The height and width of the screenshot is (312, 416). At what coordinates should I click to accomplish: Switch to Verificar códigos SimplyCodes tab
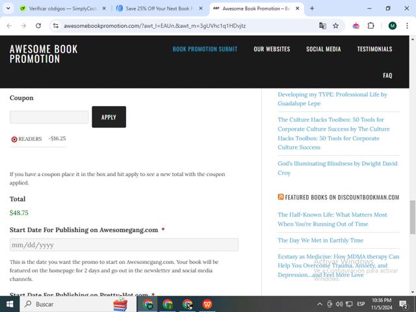[x=63, y=8]
